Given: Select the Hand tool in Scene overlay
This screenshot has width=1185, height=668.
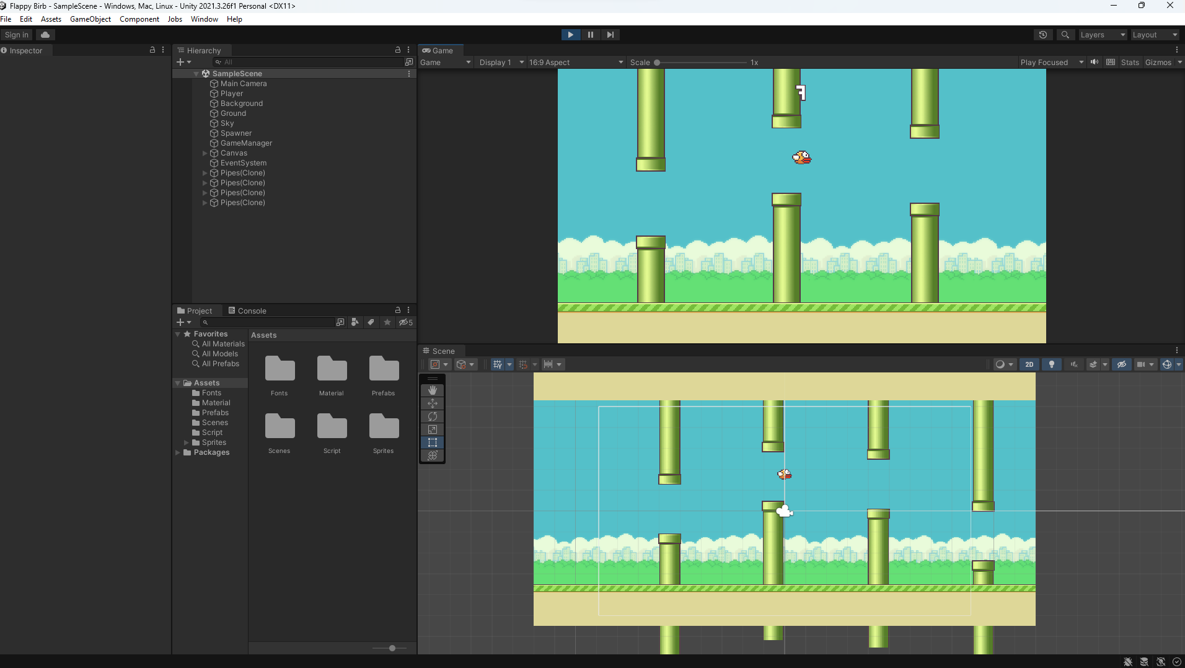Looking at the screenshot, I should coord(433,390).
